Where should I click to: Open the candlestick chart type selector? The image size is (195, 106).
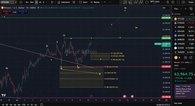(52, 2)
